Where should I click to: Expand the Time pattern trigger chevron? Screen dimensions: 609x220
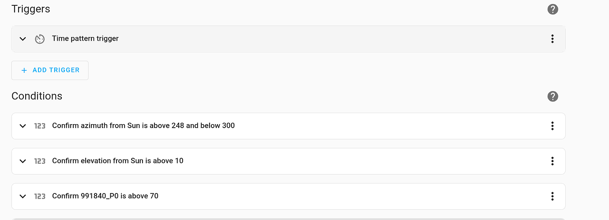(23, 39)
